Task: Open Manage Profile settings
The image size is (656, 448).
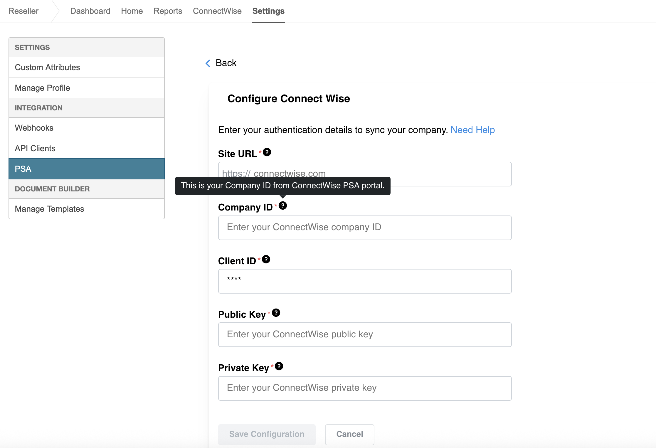Action: pos(87,88)
